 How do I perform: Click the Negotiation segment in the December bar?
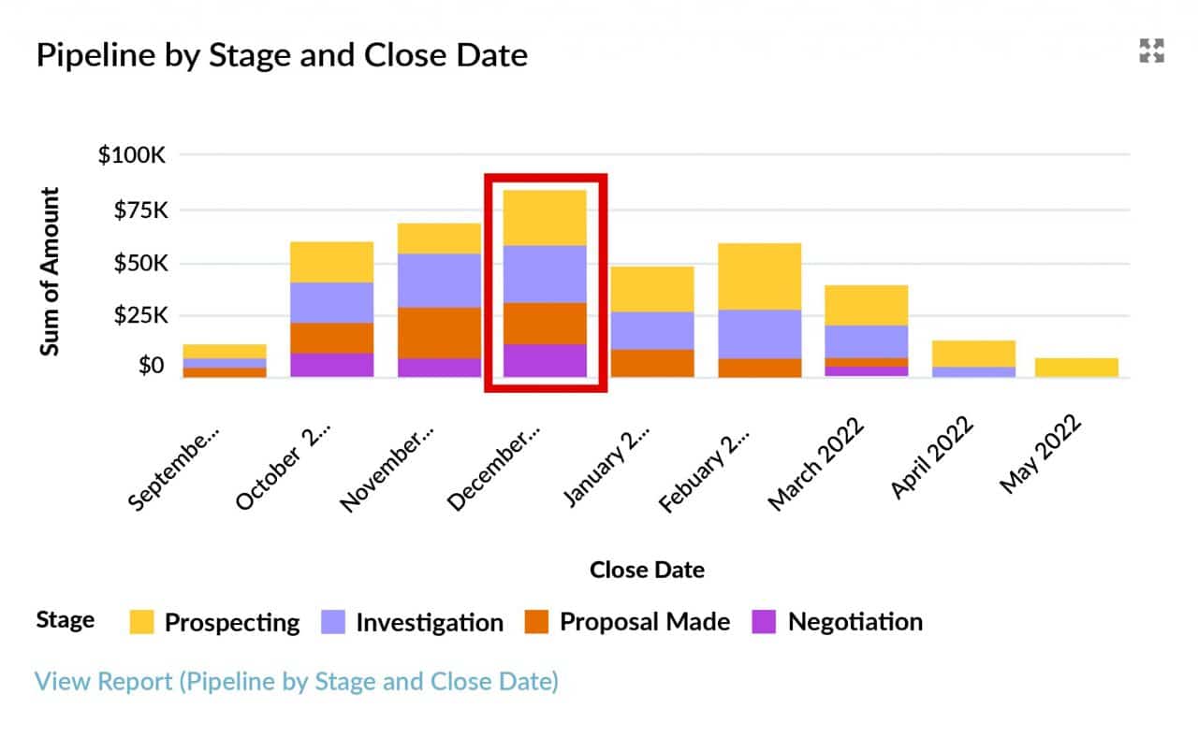point(546,358)
